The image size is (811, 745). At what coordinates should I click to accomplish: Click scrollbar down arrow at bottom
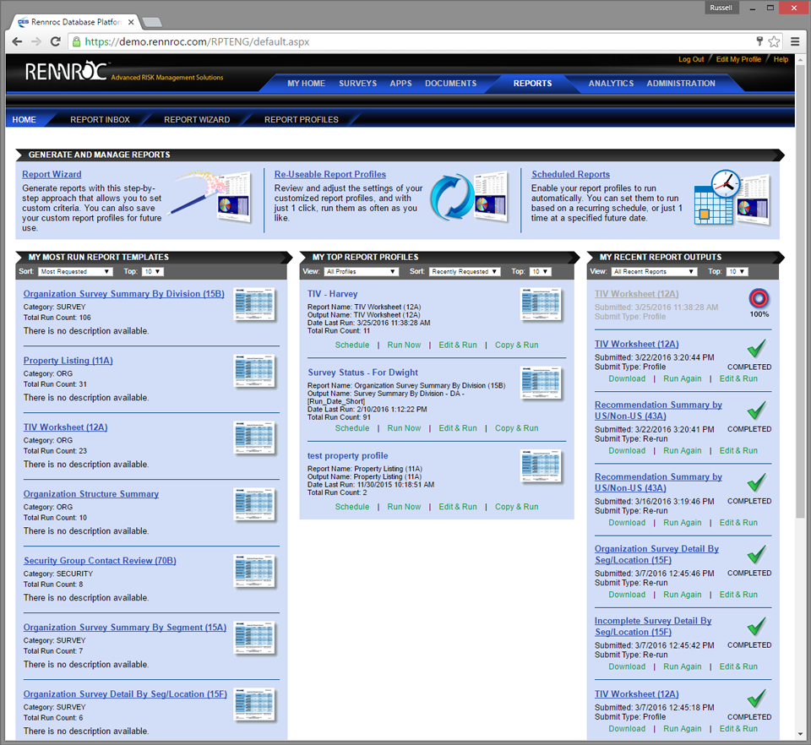[x=801, y=734]
